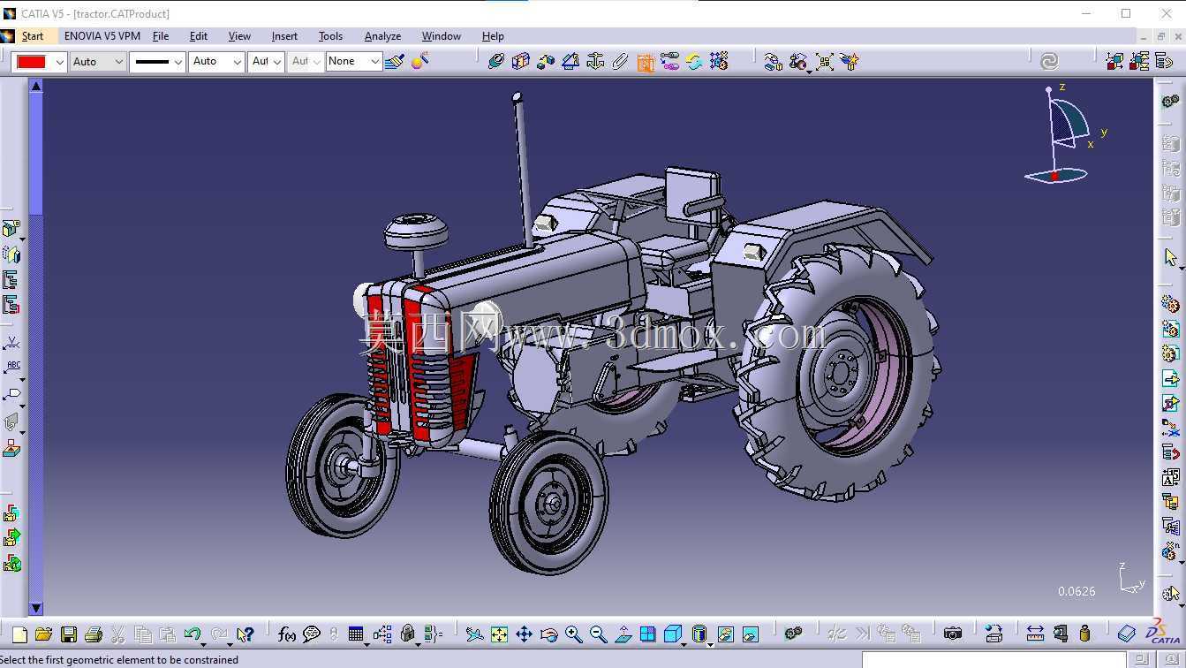Open the Design Table tool
The image size is (1186, 668).
click(x=356, y=634)
